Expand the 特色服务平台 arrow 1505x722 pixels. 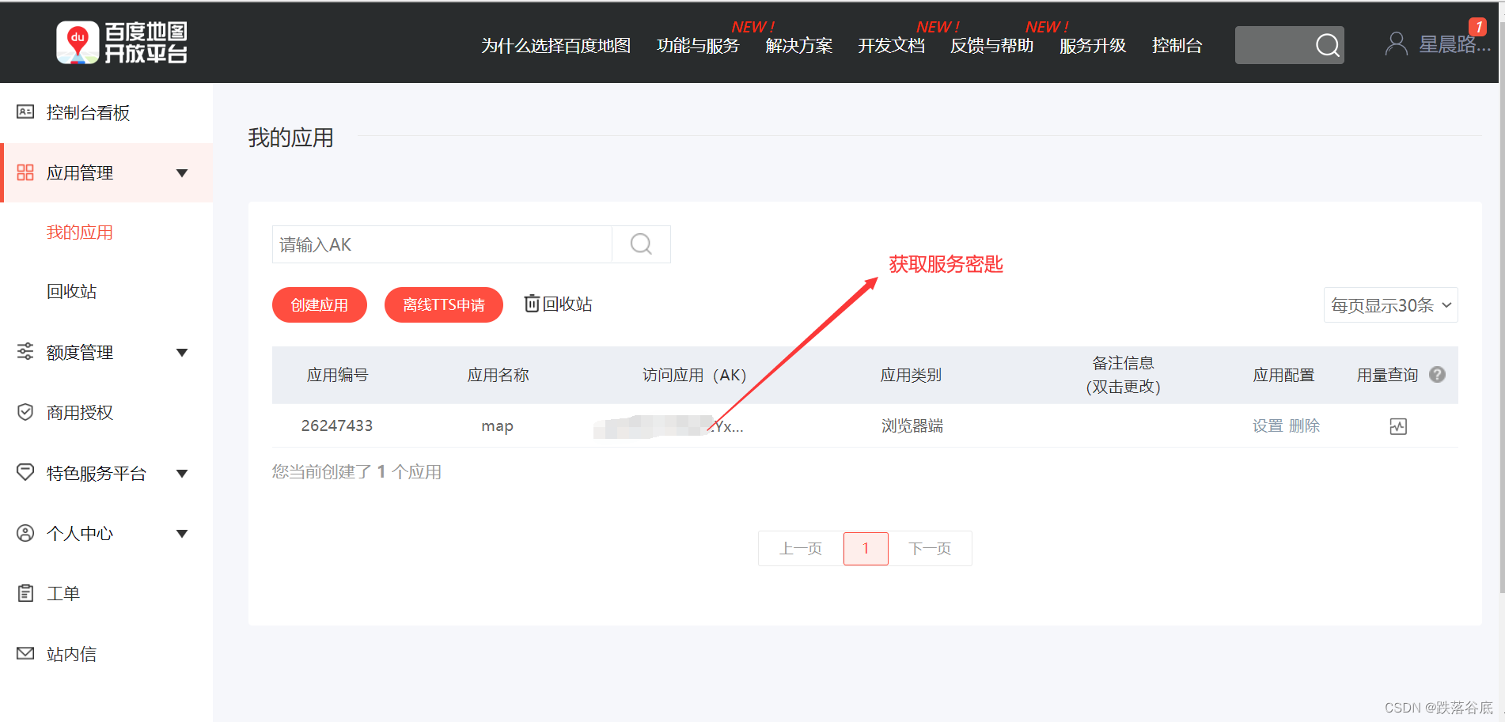[182, 474]
